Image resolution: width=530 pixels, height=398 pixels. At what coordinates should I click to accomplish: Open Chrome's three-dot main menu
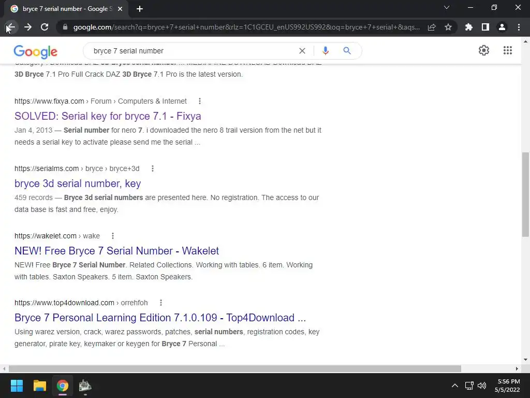[x=519, y=27]
